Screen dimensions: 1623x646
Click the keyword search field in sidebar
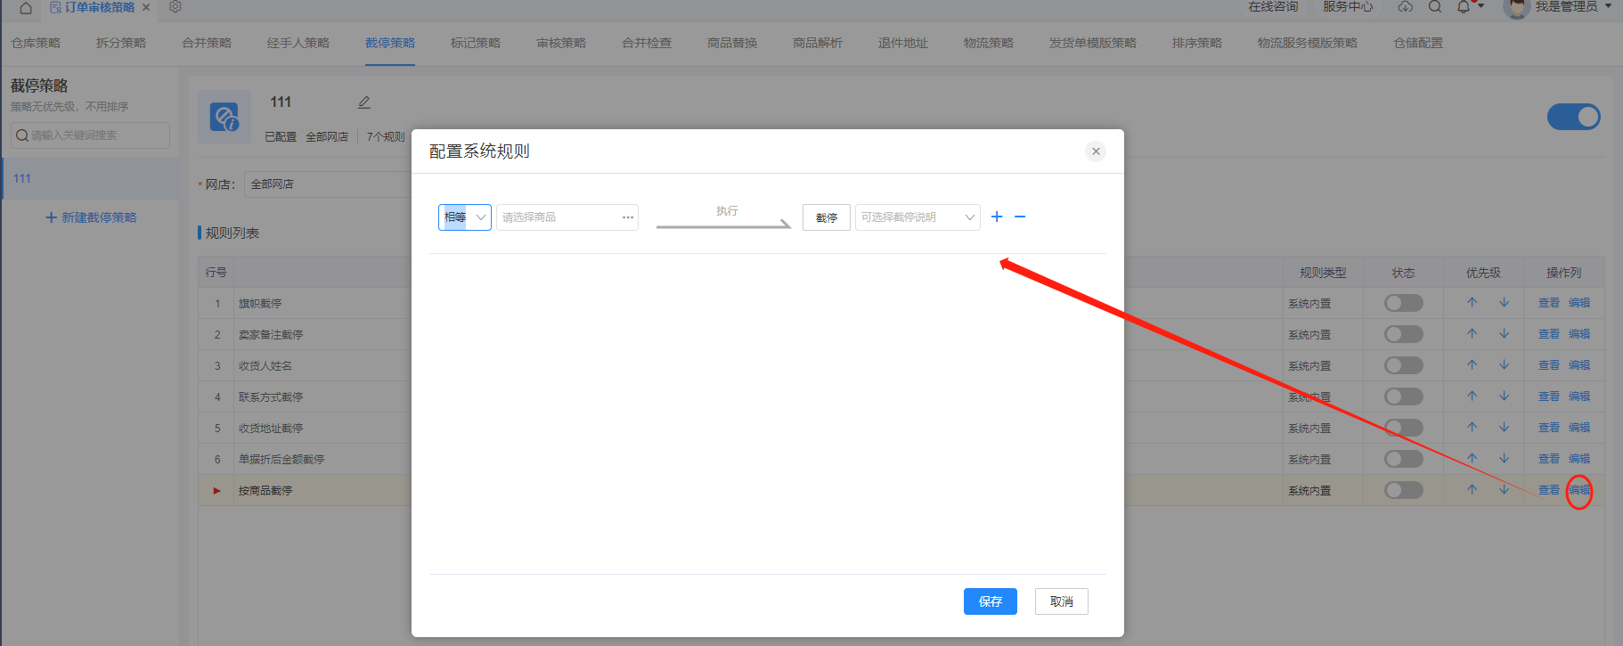pyautogui.click(x=90, y=135)
